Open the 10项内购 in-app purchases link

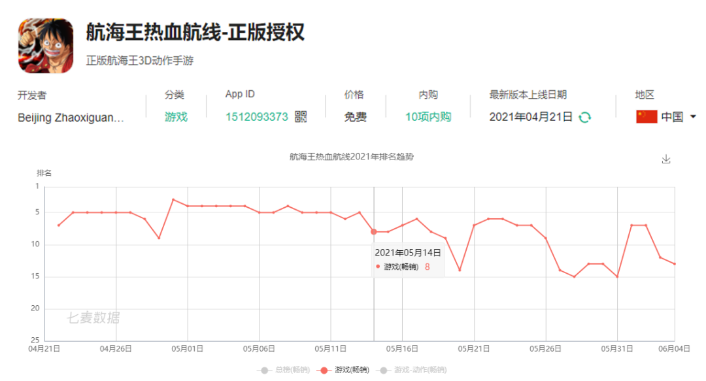428,117
